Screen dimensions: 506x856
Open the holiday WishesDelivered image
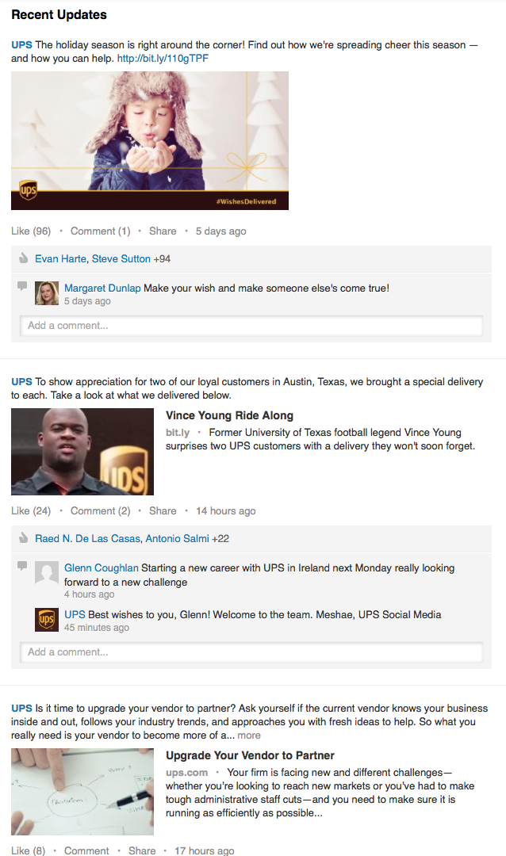coord(150,140)
